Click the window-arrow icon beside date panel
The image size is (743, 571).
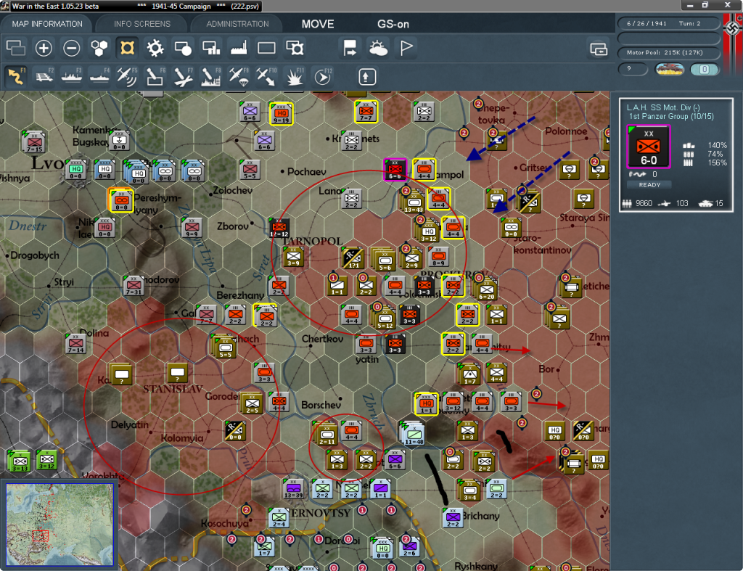click(599, 49)
